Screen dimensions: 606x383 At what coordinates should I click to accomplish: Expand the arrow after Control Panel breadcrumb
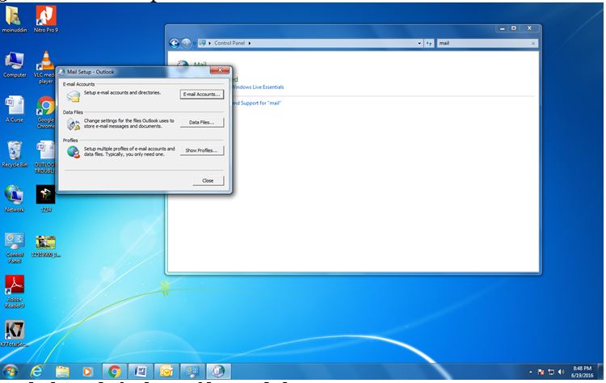(x=250, y=44)
